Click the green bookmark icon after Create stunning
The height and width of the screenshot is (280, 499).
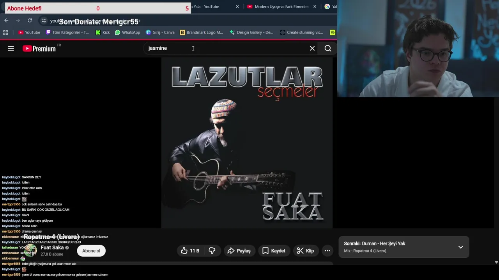(333, 32)
